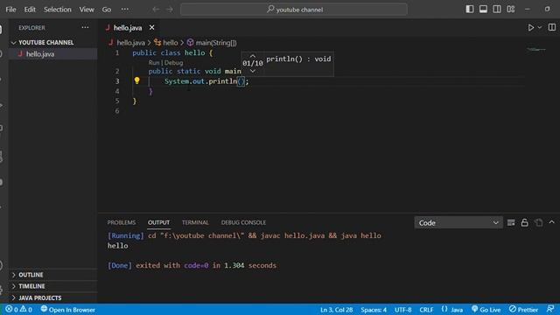The width and height of the screenshot is (560, 315).
Task: Click Open In Browser in the status bar
Action: tap(68, 309)
